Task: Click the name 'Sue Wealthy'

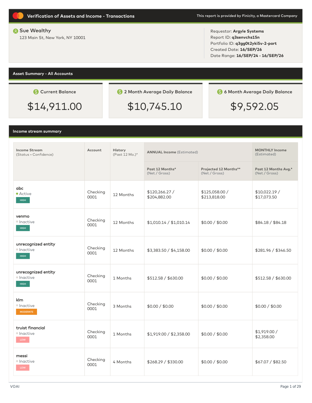Action: tap(35, 31)
